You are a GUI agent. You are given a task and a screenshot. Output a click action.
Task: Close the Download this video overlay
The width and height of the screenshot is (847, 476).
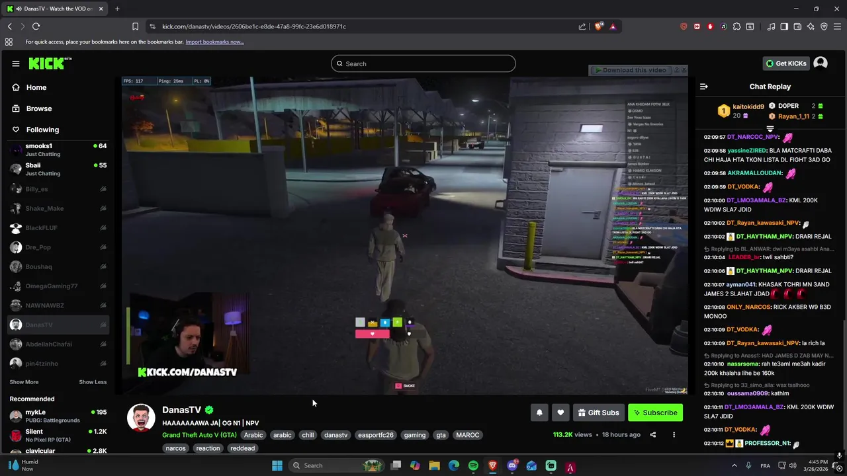tap(684, 69)
